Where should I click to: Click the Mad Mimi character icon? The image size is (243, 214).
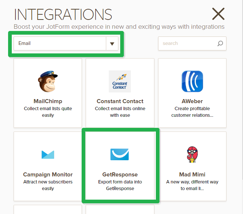pos(192,154)
